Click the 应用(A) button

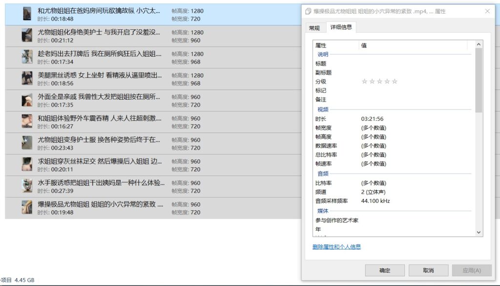tap(472, 270)
